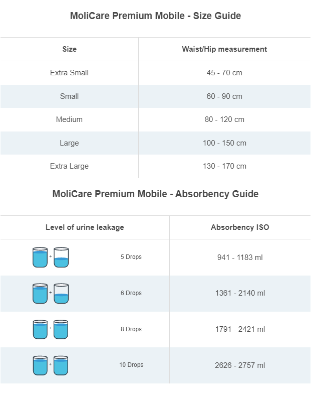Click the Level of urine leakage header

click(85, 227)
